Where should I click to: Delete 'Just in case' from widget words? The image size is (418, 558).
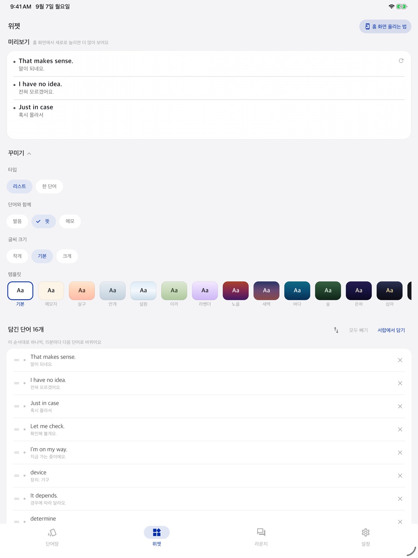[400, 406]
